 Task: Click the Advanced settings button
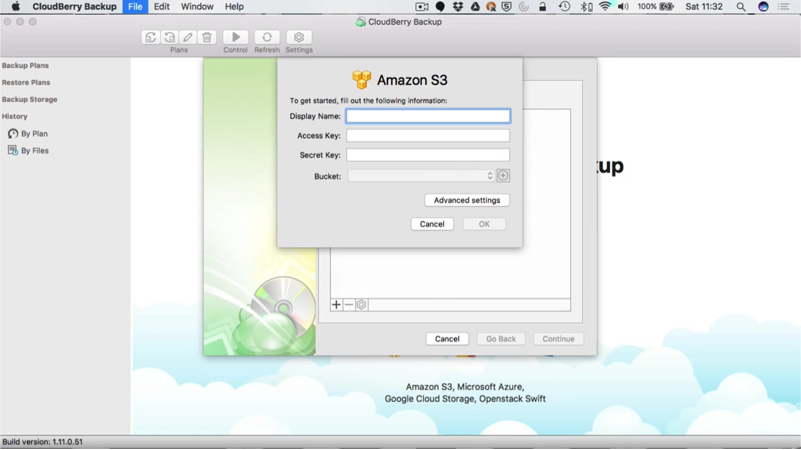(467, 200)
